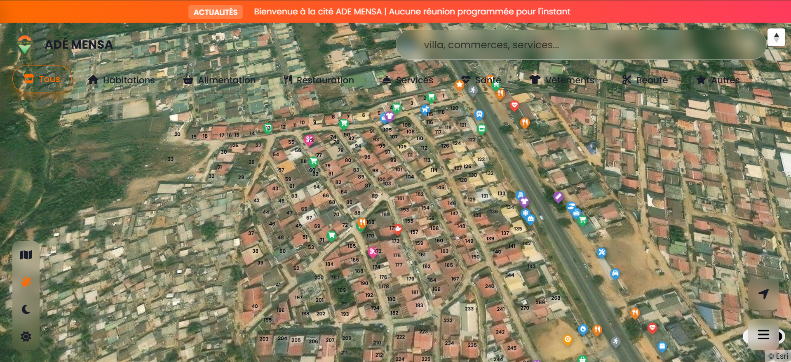Image resolution: width=791 pixels, height=362 pixels.
Task: Choose the Services filter
Action: pos(408,80)
